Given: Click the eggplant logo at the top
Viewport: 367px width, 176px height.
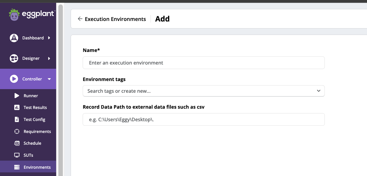Looking at the screenshot, I should [x=32, y=14].
